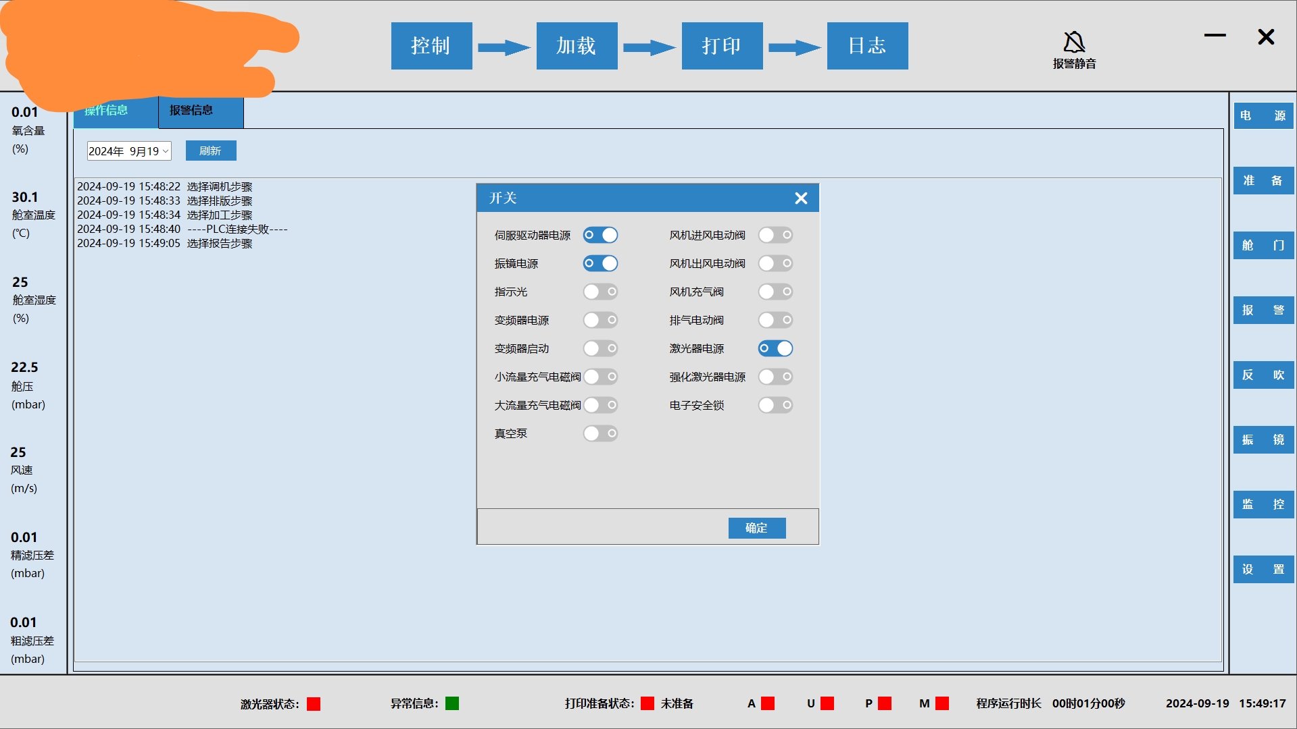Go to 控制 step
The height and width of the screenshot is (729, 1297).
[431, 46]
